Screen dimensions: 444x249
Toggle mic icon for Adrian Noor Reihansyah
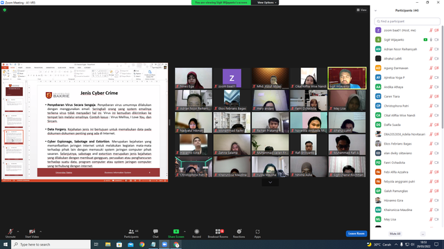pyautogui.click(x=431, y=49)
